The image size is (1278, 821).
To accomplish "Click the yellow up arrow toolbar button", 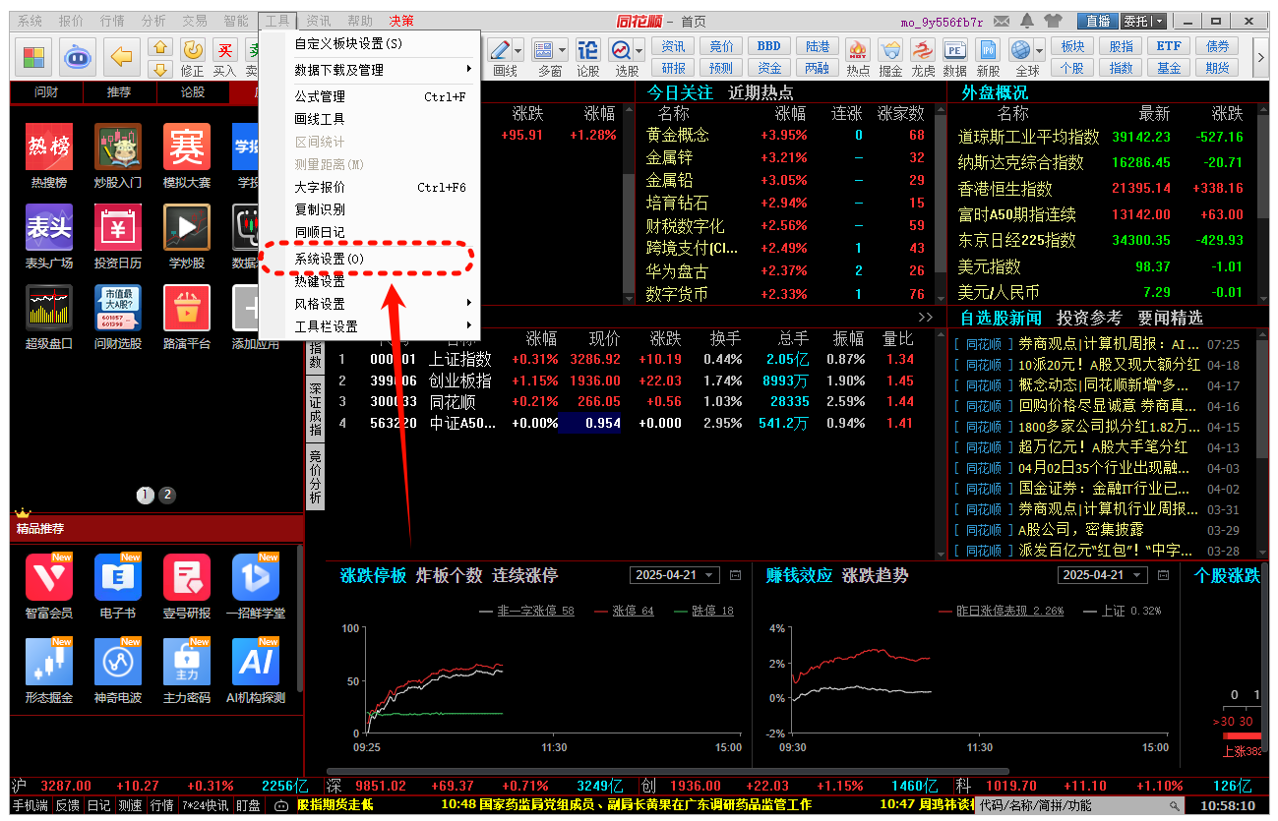I will [160, 46].
